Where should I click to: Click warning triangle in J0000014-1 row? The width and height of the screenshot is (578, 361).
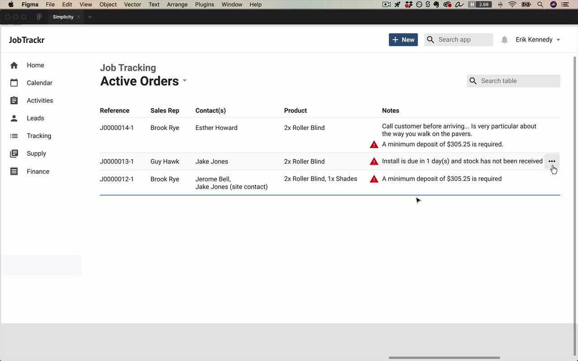(x=374, y=144)
